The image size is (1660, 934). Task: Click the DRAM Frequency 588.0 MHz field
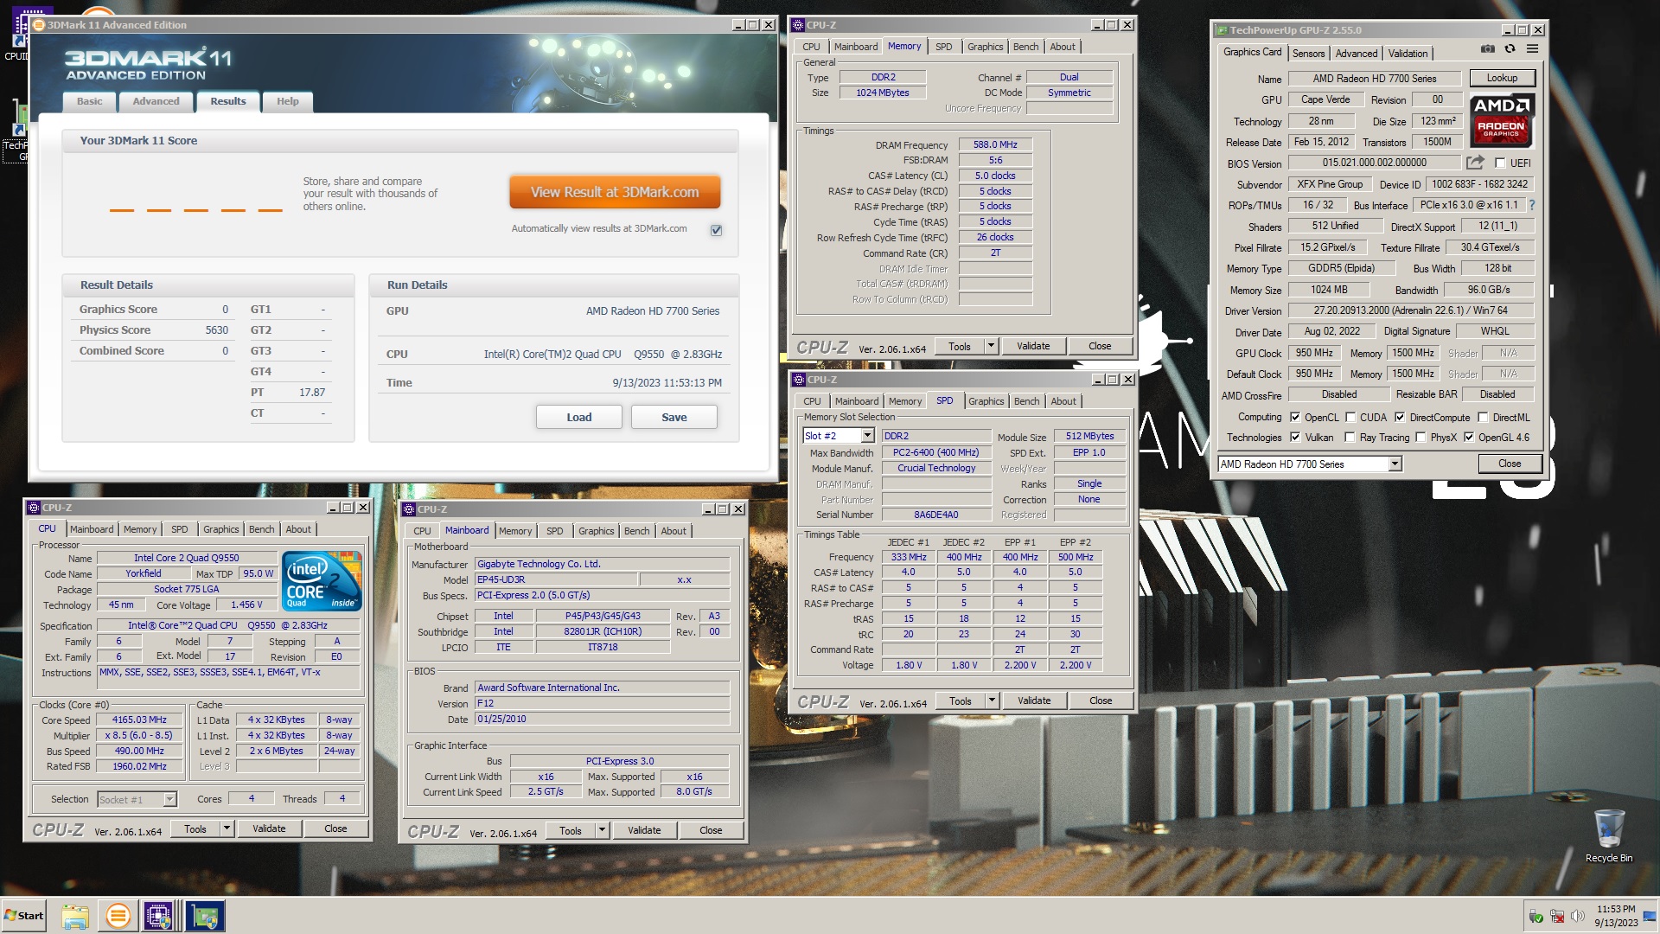[x=995, y=144]
